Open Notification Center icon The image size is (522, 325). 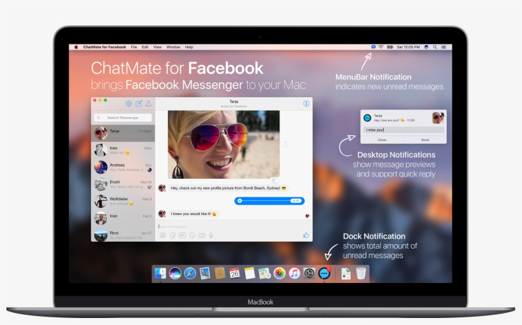(x=444, y=47)
